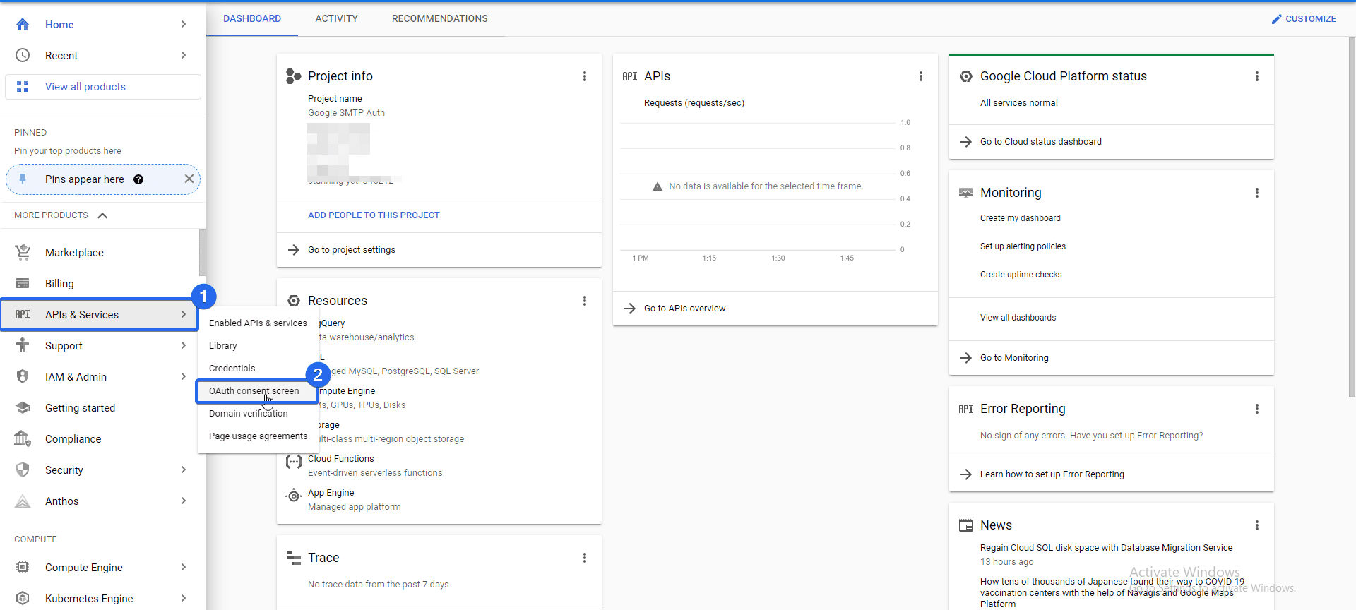Screen dimensions: 1356x610
Task: Open the Trace card three-dot menu
Action: (x=585, y=558)
